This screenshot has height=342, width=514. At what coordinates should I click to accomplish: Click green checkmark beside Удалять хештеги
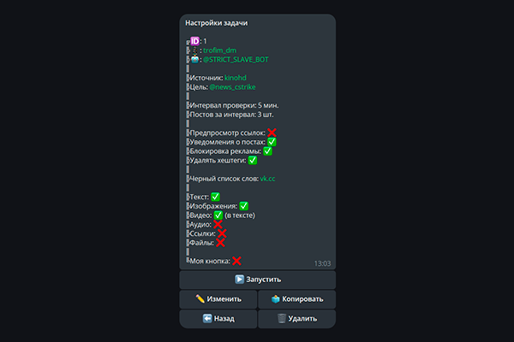point(253,160)
